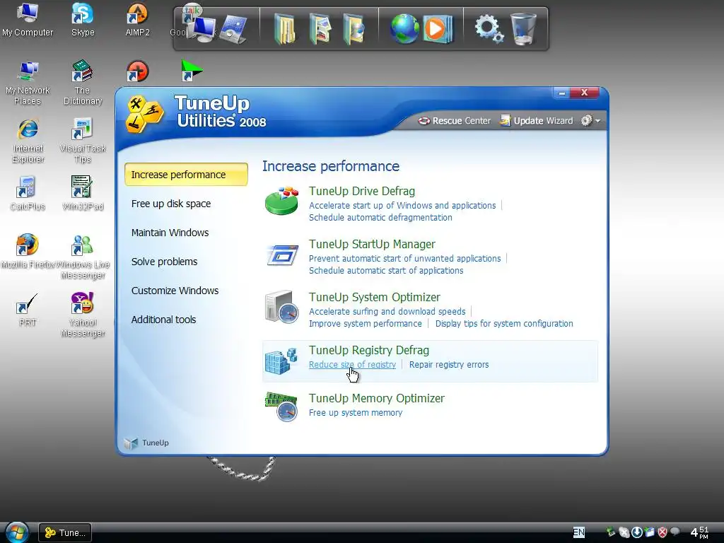Screen dimensions: 724x543
Task: Select the Visual Task Tips shortcut
Action: click(x=83, y=141)
